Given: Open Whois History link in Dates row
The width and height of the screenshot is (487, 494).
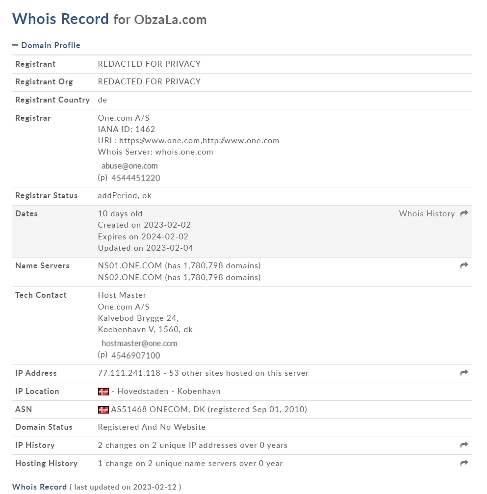Looking at the screenshot, I should (x=427, y=213).
